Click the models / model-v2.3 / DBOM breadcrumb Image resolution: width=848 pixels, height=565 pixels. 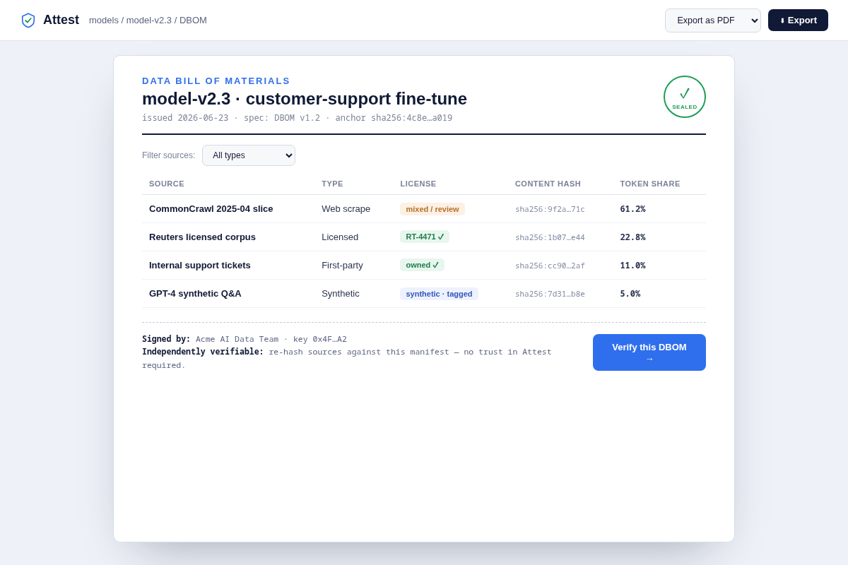[148, 20]
